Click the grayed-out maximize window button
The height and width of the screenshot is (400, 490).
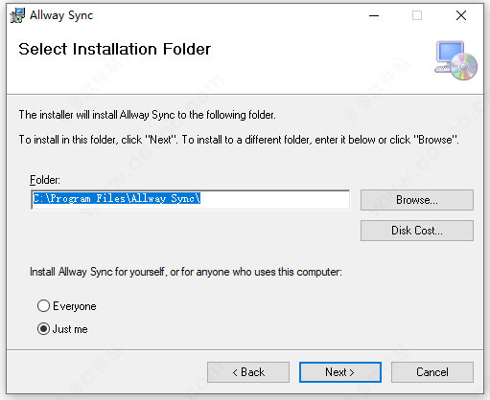click(x=417, y=15)
